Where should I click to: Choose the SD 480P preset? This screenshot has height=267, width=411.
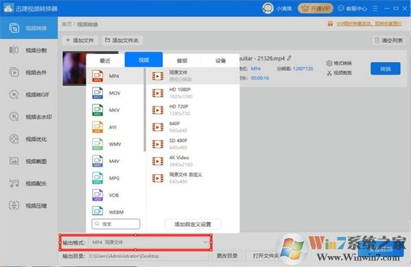193,144
